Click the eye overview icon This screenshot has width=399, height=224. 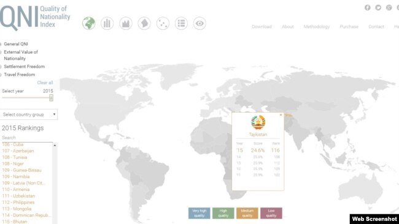(x=199, y=23)
